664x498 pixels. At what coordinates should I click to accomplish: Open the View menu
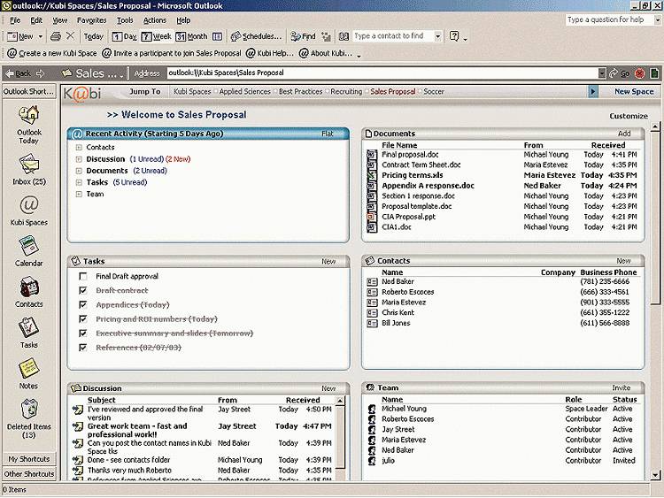pyautogui.click(x=59, y=19)
